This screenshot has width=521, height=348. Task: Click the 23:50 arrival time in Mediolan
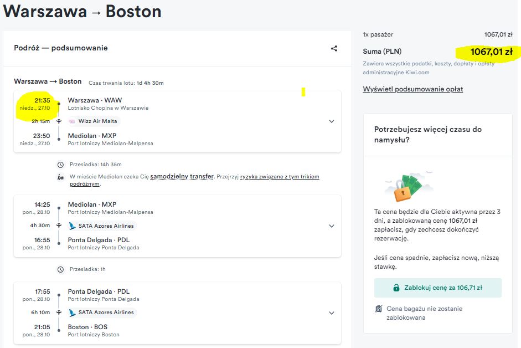pyautogui.click(x=42, y=136)
